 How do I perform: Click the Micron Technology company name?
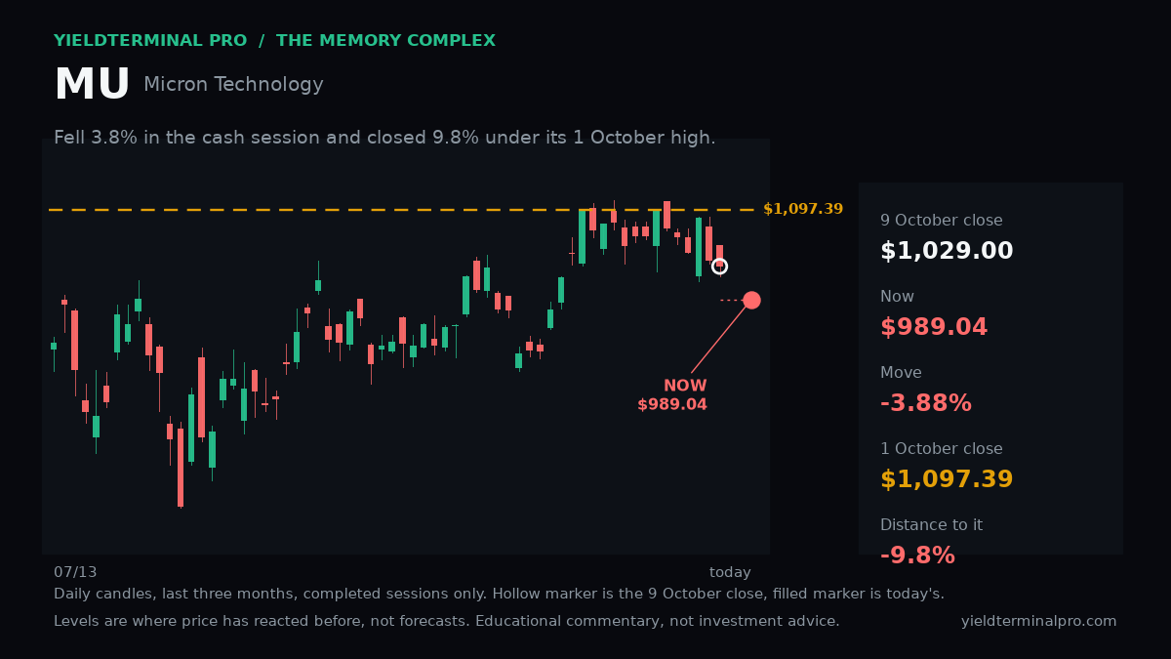tap(233, 85)
